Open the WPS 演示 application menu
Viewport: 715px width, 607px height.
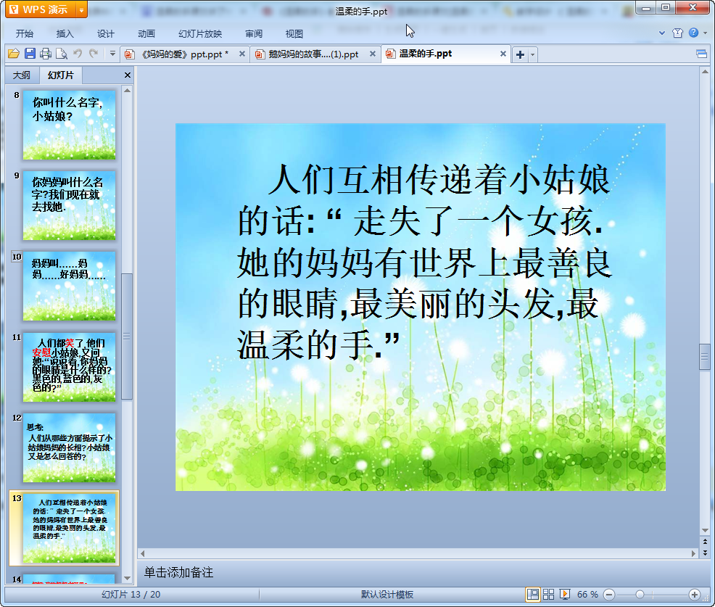tap(41, 9)
